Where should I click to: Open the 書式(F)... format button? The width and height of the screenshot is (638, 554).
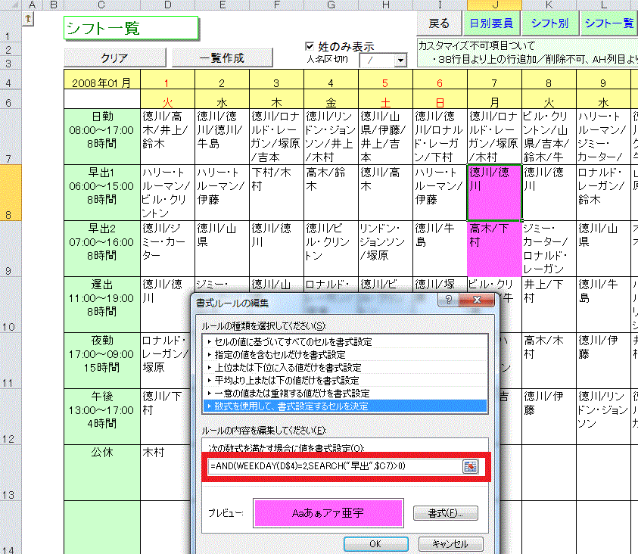446,513
